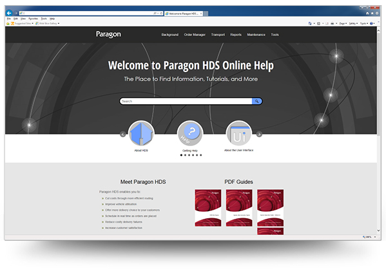
Task: Click the blue search magnifier button
Action: pyautogui.click(x=256, y=101)
